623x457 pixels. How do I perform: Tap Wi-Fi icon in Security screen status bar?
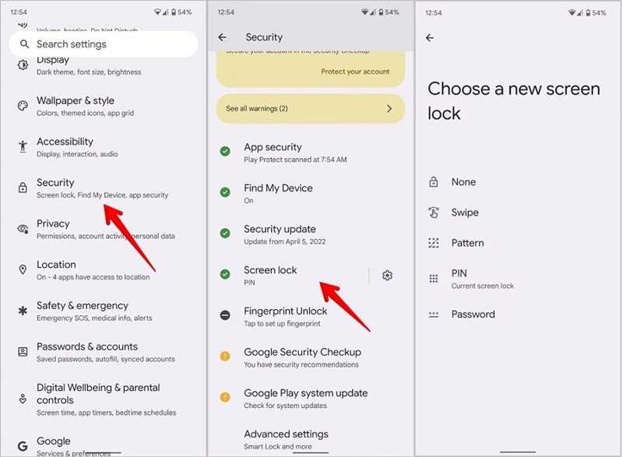coord(364,12)
